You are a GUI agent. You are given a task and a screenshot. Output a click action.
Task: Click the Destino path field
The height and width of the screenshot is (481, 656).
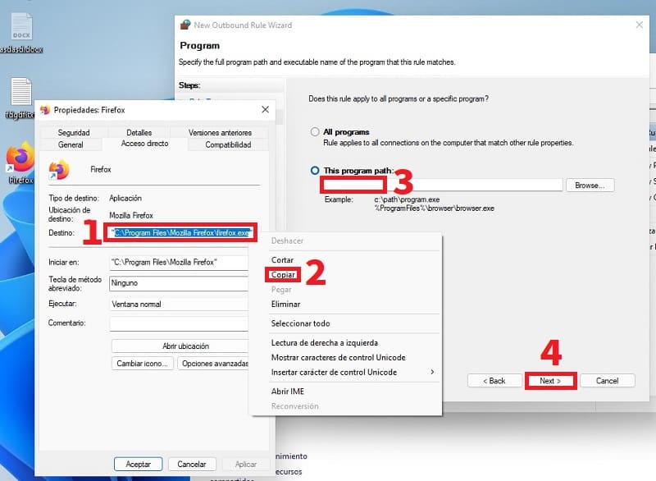tap(182, 233)
